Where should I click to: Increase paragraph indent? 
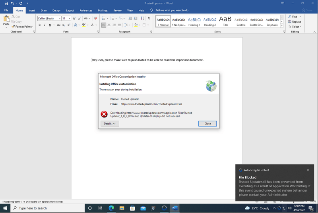click(136, 18)
